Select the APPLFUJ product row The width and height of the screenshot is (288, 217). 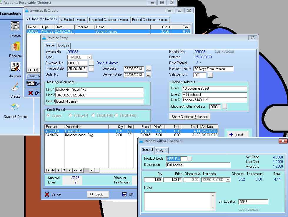tap(131, 131)
